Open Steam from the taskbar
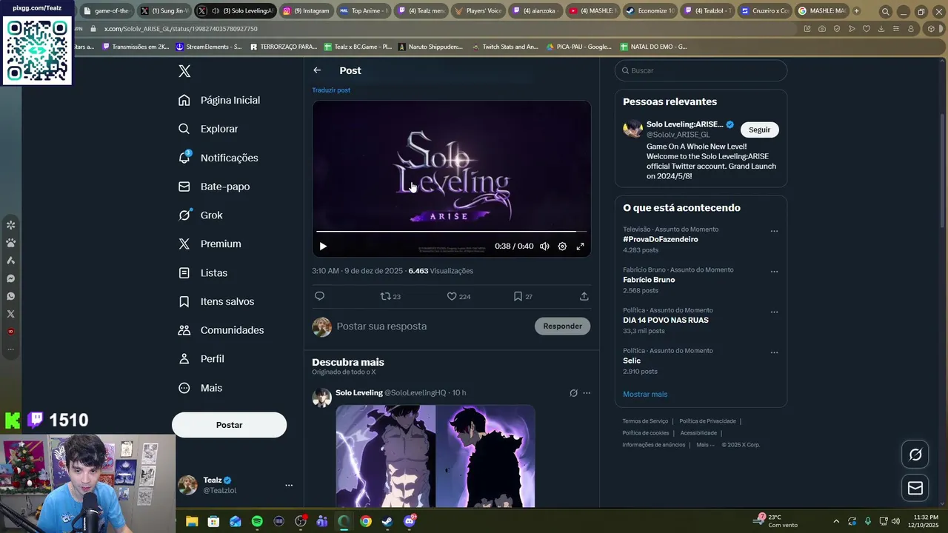948x533 pixels. tap(387, 521)
